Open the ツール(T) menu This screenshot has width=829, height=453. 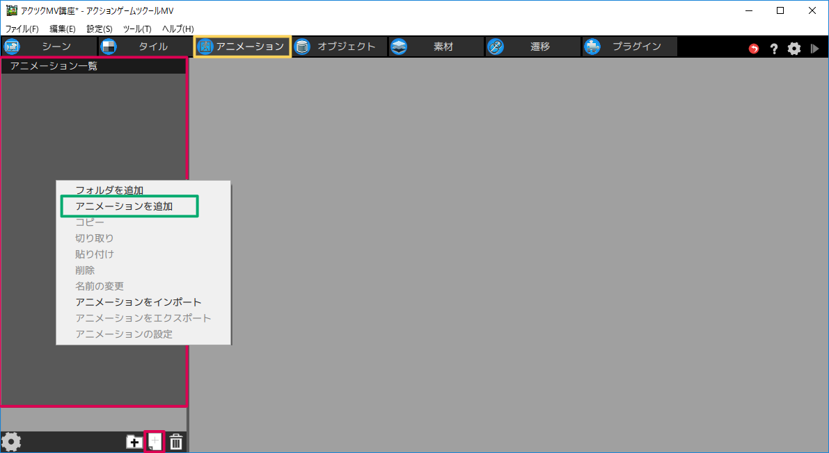click(x=136, y=28)
